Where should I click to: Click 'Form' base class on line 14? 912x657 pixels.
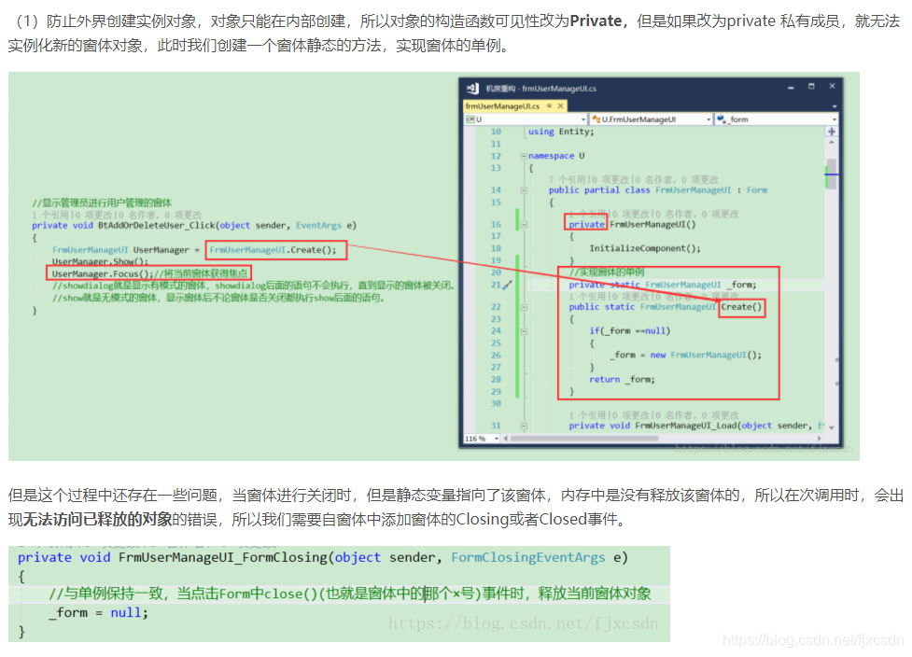click(x=757, y=190)
